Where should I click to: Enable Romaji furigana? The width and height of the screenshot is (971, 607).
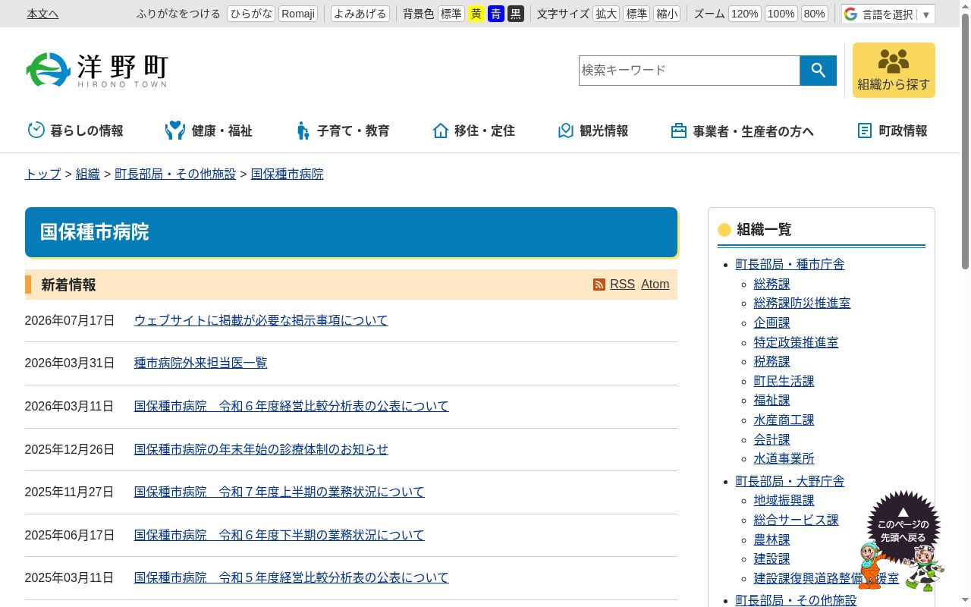(x=298, y=14)
